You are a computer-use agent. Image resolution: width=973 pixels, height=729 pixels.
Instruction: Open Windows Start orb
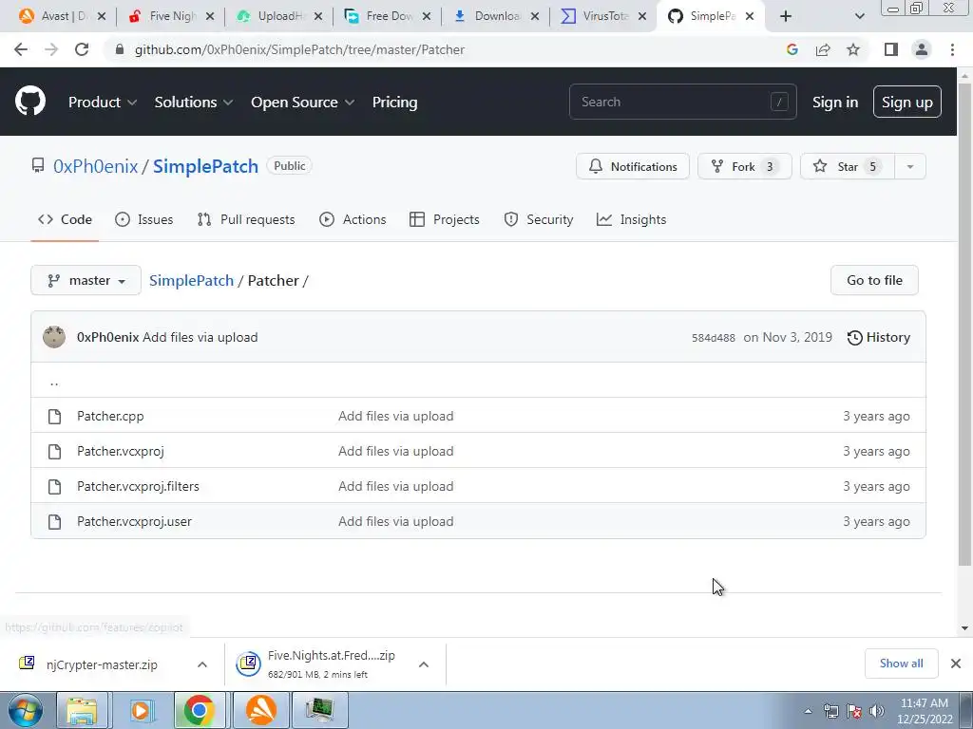25,710
